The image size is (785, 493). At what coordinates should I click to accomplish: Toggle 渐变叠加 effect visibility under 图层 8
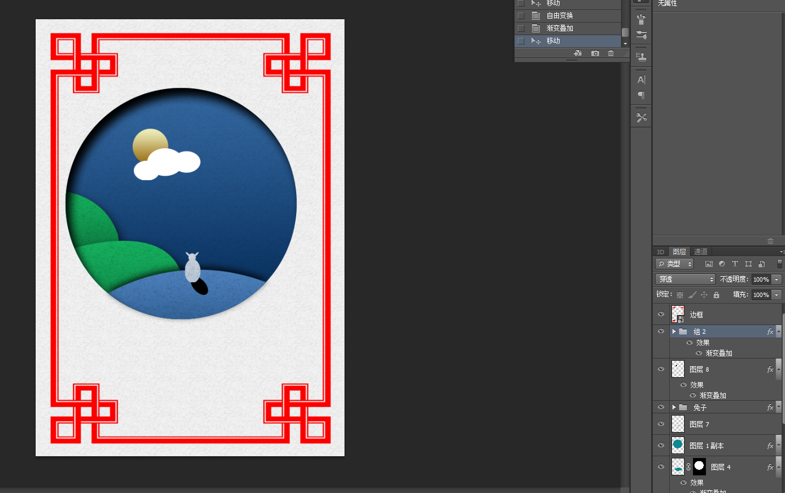(x=693, y=395)
